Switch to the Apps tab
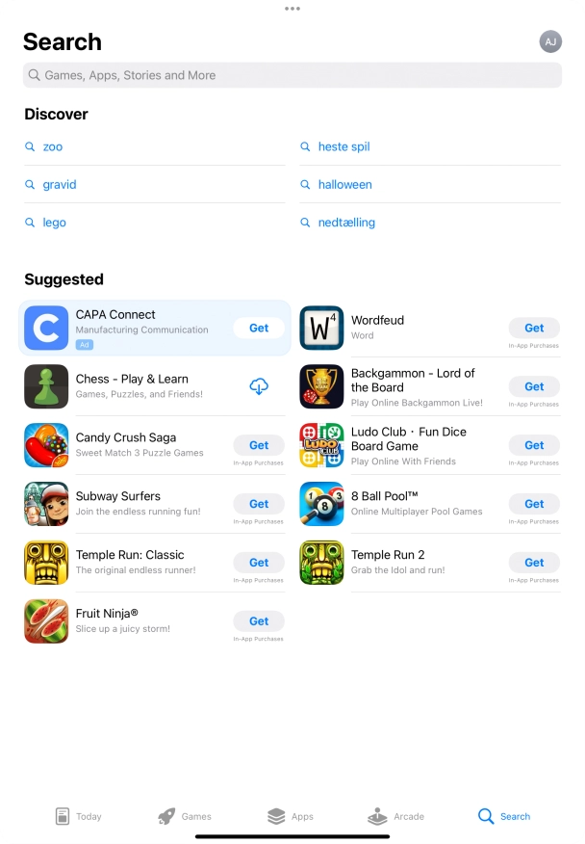This screenshot has height=844, width=585. [x=291, y=816]
